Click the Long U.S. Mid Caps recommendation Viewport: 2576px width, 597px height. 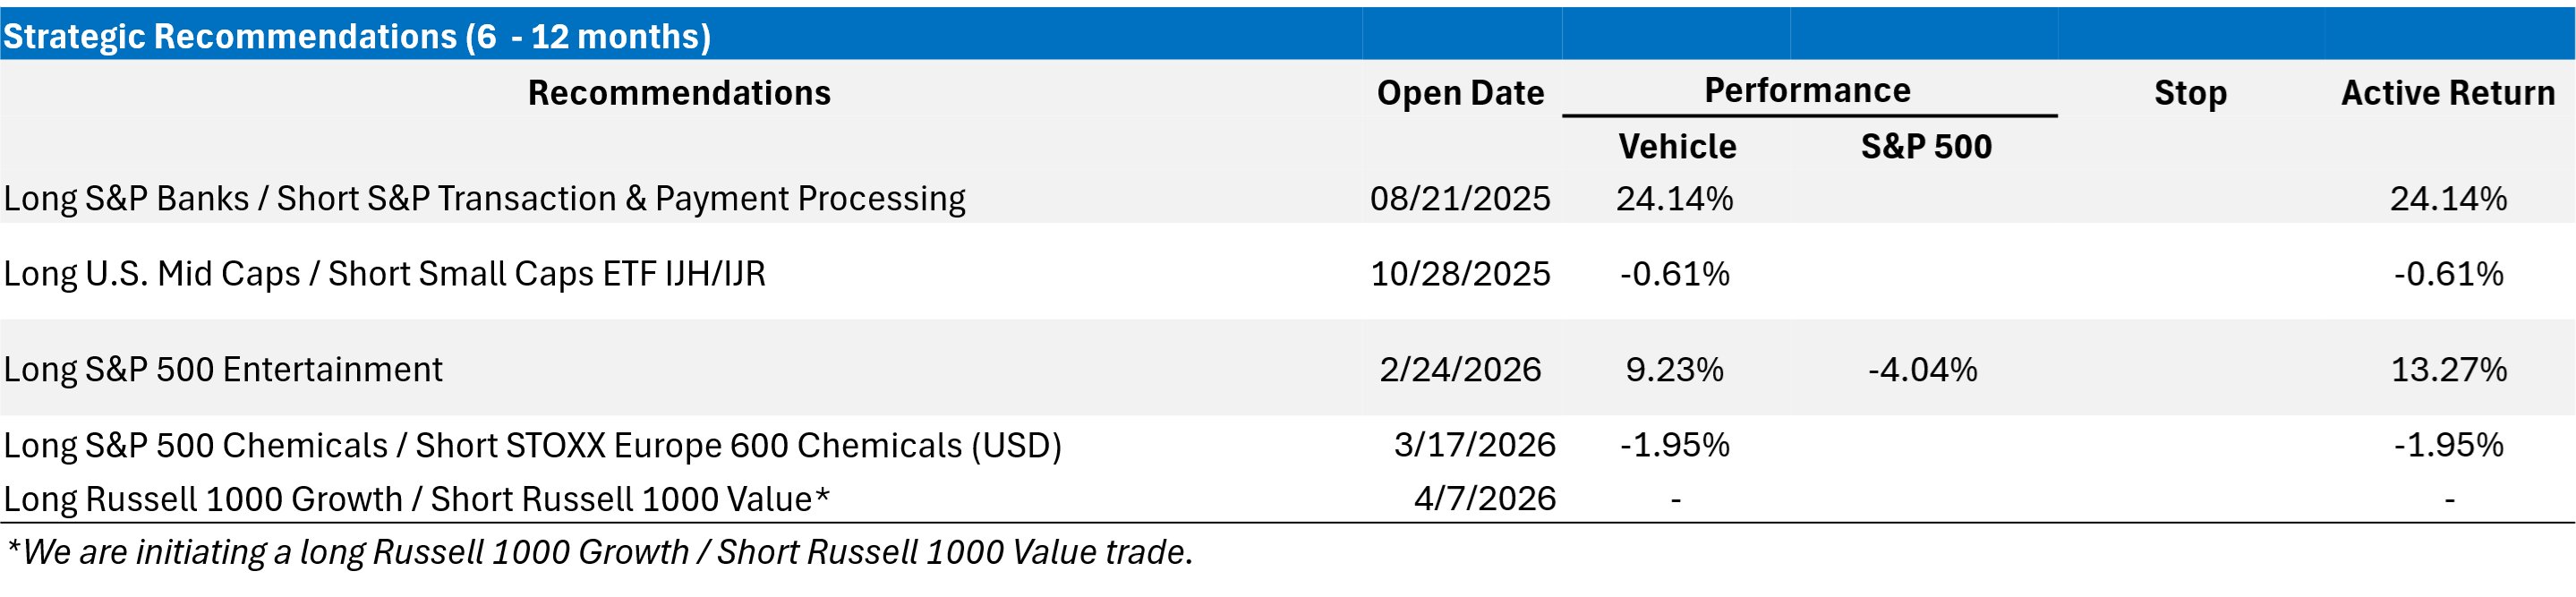(385, 274)
